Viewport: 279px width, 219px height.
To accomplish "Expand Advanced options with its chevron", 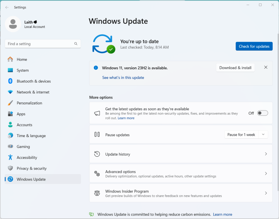I will pyautogui.click(x=266, y=174).
